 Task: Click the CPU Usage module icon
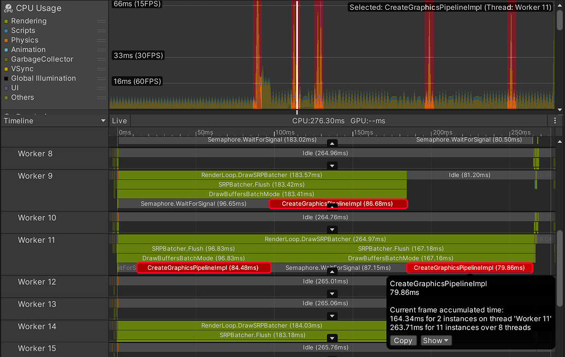tap(8, 8)
